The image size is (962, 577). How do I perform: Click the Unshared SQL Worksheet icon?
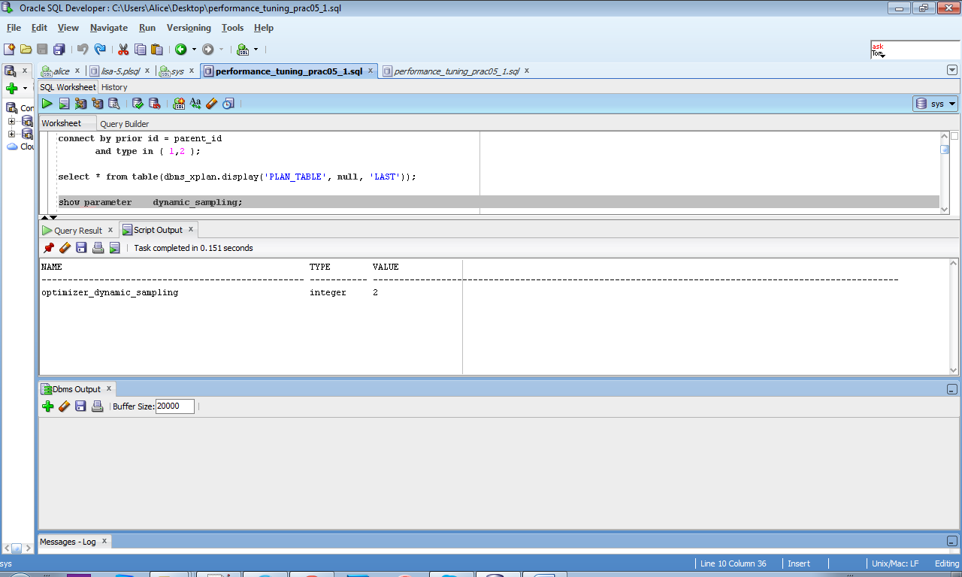point(179,104)
